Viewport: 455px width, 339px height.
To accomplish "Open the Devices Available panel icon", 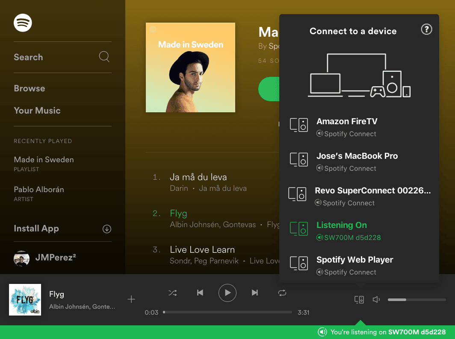I will pyautogui.click(x=359, y=299).
